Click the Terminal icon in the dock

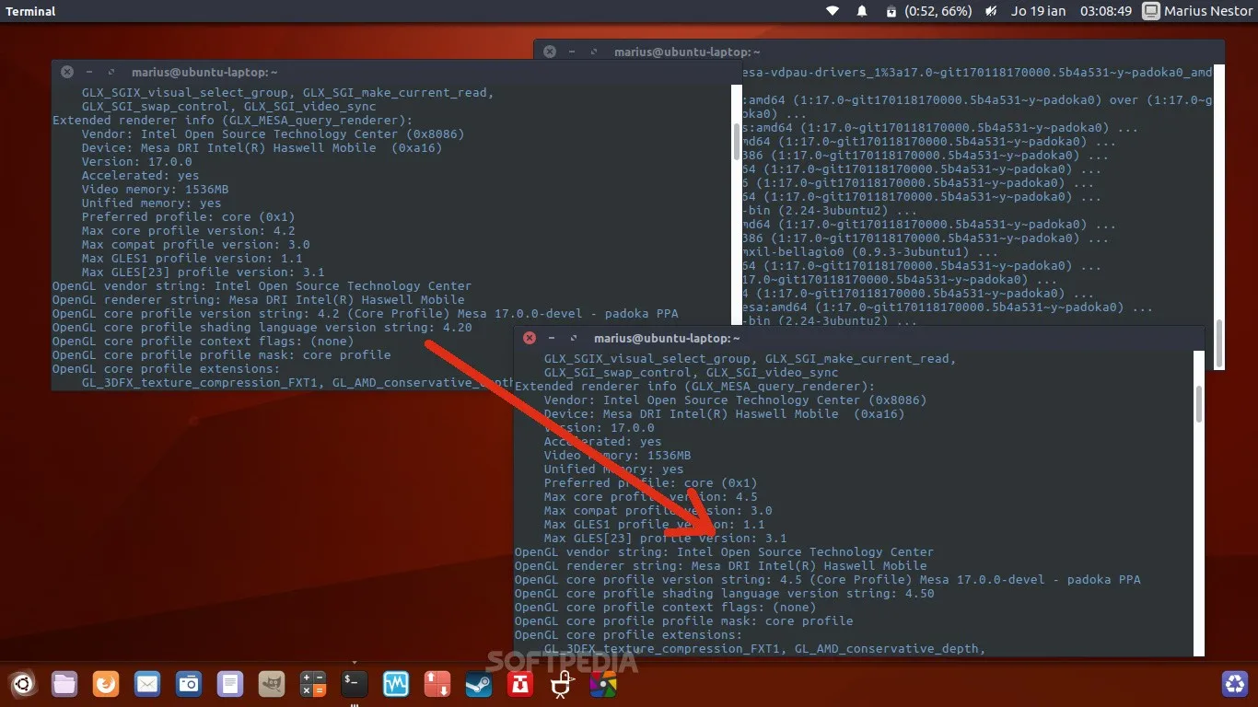coord(355,684)
